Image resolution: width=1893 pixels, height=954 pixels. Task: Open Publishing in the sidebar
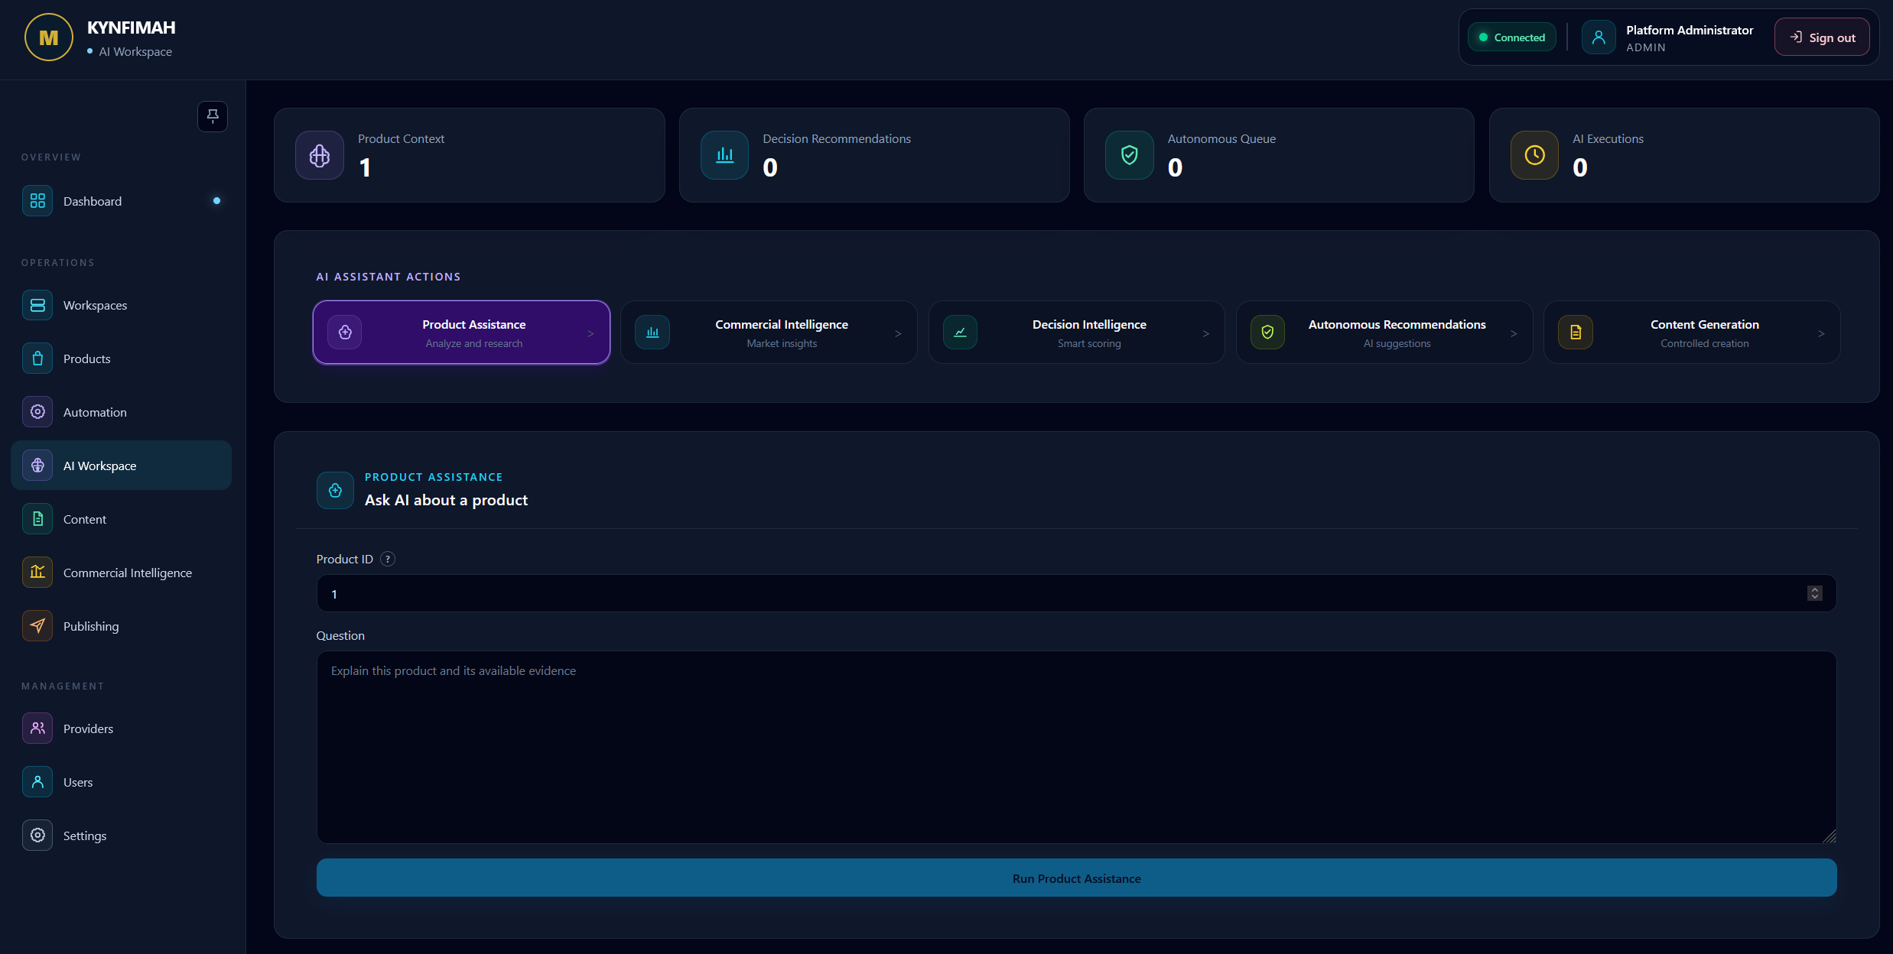122,626
